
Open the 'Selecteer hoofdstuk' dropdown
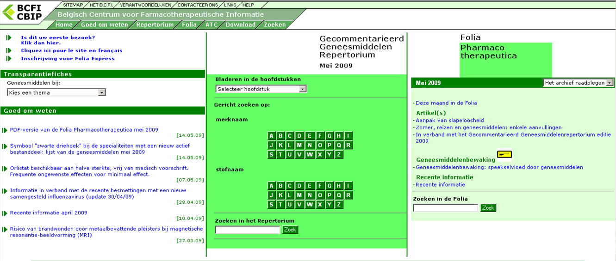(261, 89)
